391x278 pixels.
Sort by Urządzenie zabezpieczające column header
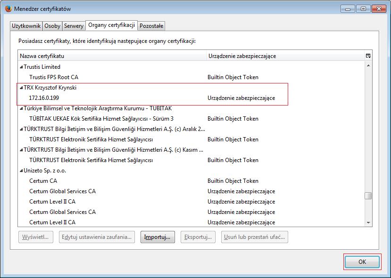pos(285,56)
